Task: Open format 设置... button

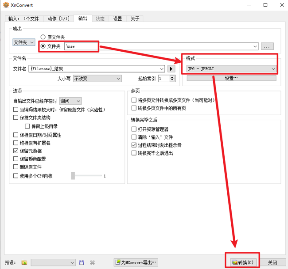Action: [231, 78]
